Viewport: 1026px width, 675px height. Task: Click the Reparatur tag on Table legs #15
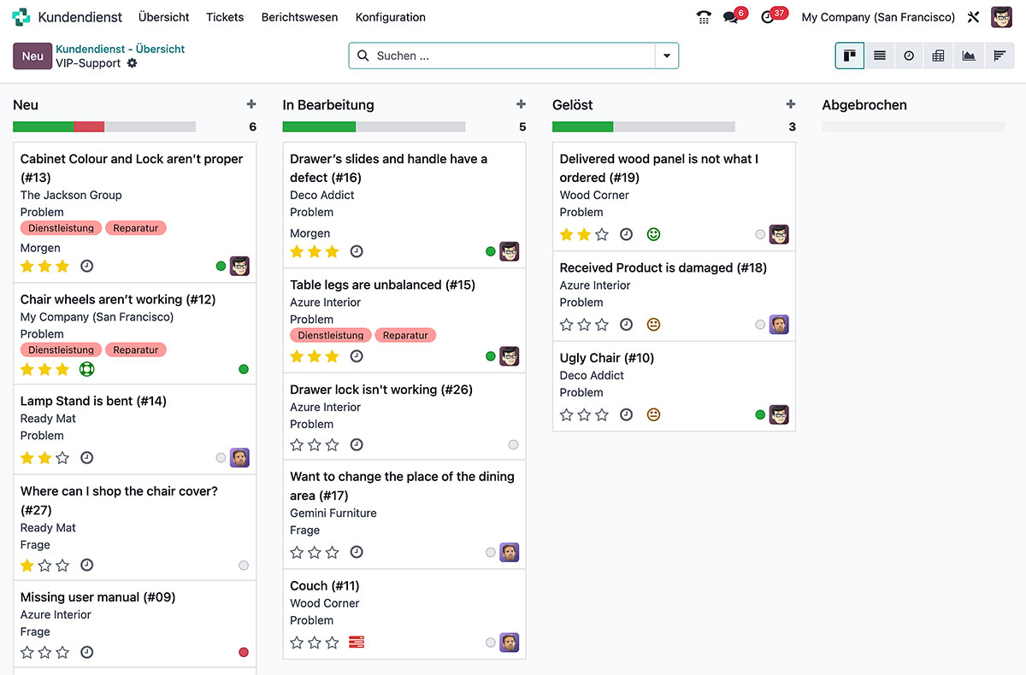coord(405,335)
